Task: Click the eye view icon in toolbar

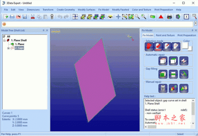Action: click(x=110, y=17)
